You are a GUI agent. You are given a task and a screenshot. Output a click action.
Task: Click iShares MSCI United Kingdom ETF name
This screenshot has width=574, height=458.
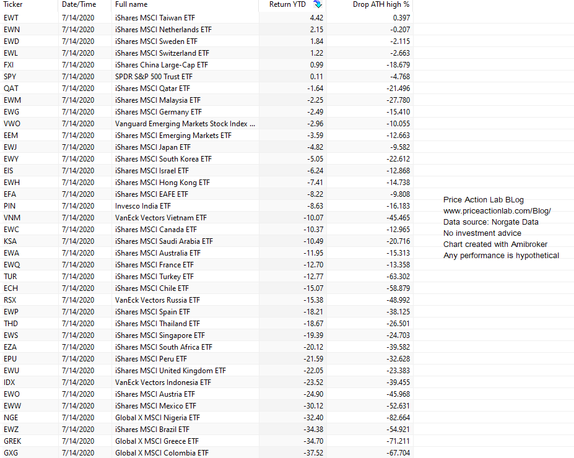170,370
